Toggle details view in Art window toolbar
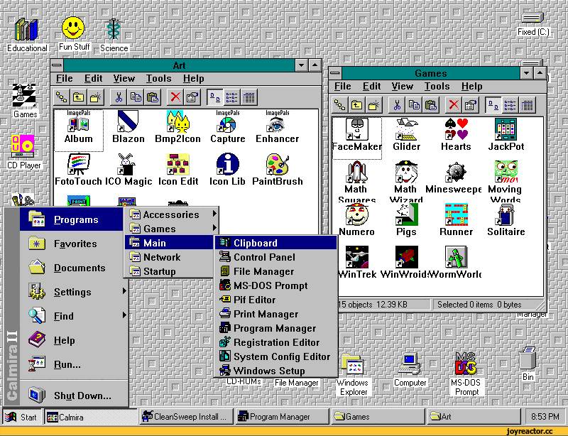 [248, 97]
